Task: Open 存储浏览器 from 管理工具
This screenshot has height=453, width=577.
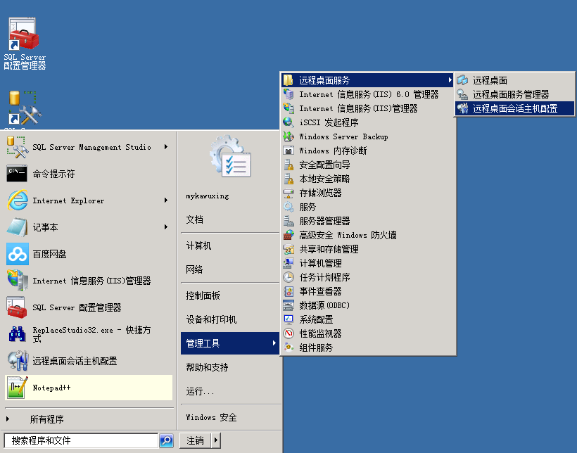Action: (368, 193)
